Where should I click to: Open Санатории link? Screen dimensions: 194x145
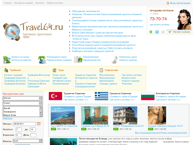pos(33,87)
